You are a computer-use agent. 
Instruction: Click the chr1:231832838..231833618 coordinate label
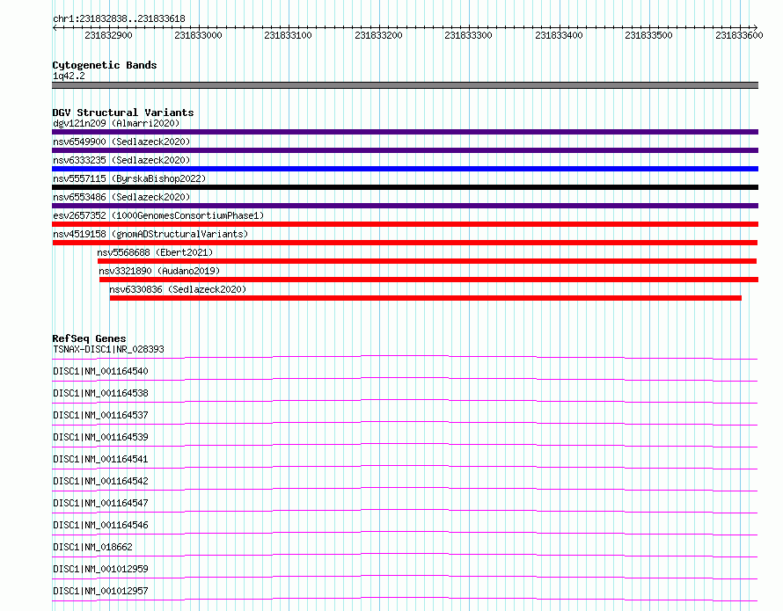coord(119,18)
